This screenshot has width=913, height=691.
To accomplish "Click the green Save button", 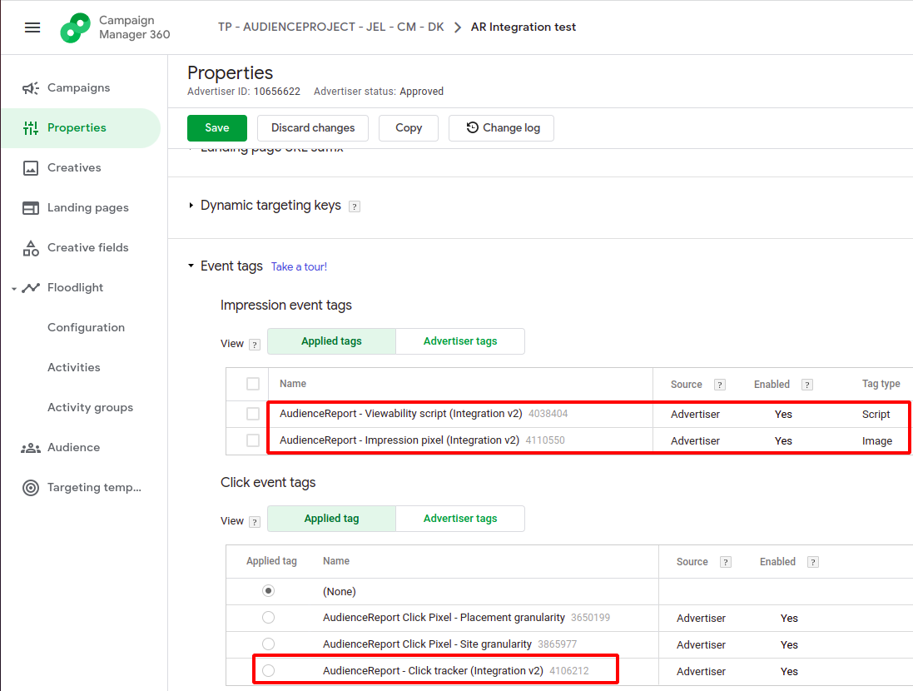I will pyautogui.click(x=217, y=128).
